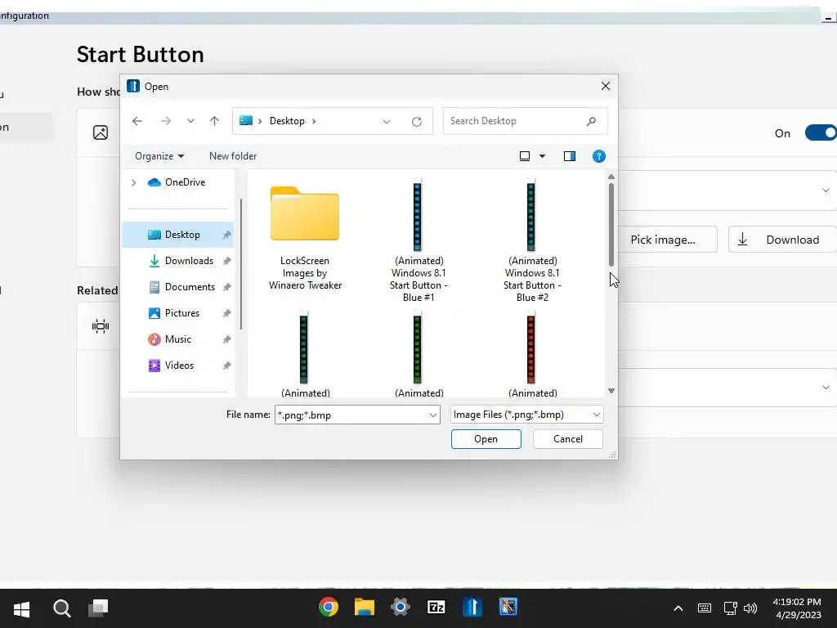This screenshot has width=837, height=628.
Task: Change the view layout icon
Action: [x=525, y=156]
